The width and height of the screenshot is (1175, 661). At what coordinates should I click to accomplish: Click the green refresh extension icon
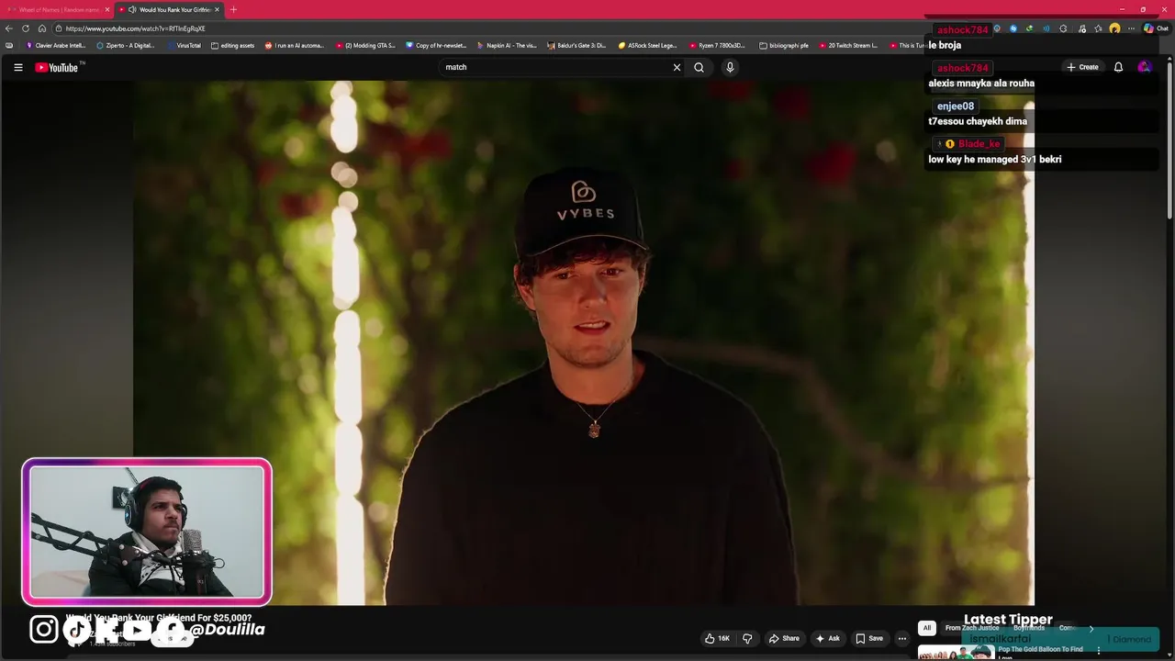click(1029, 28)
